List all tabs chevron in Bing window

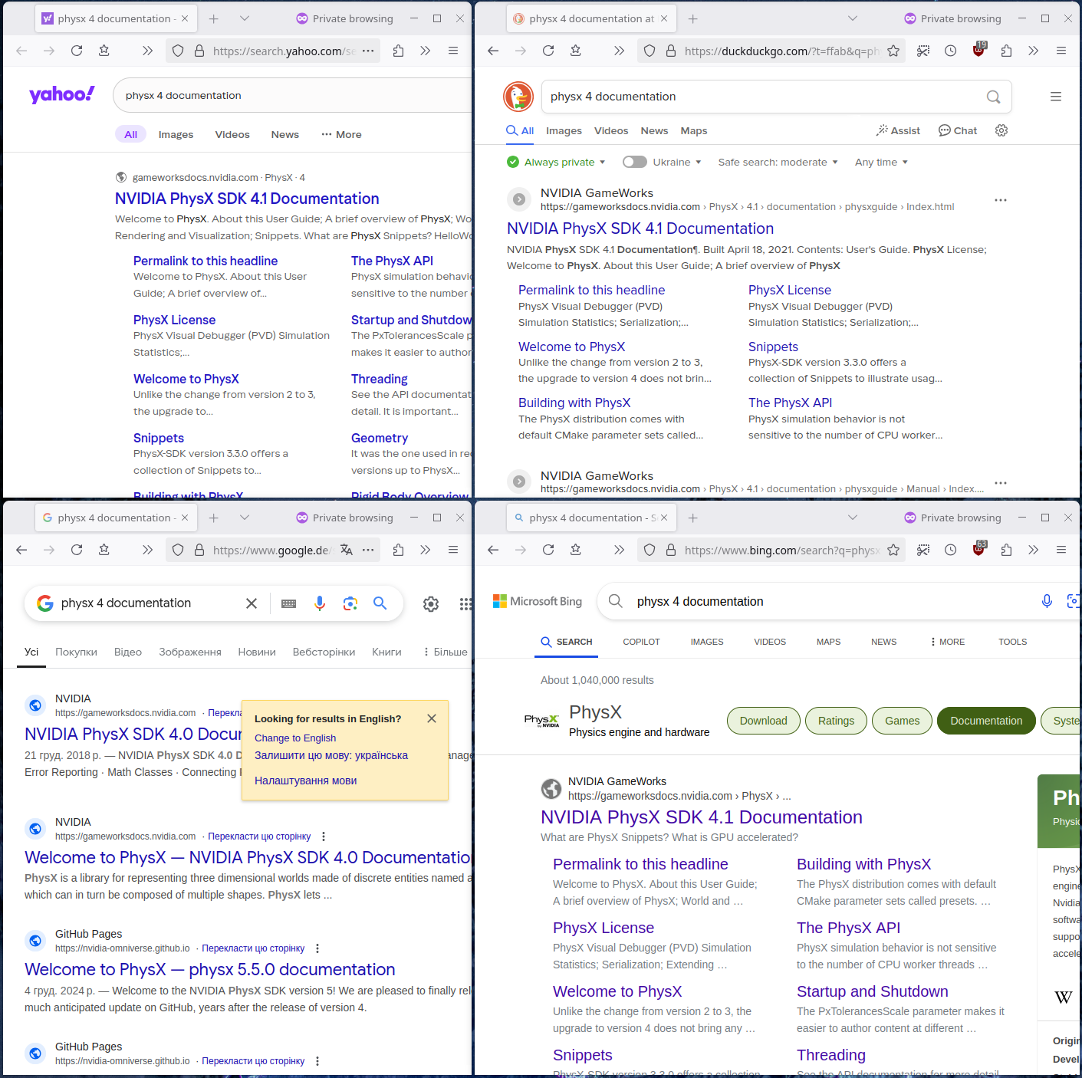853,518
